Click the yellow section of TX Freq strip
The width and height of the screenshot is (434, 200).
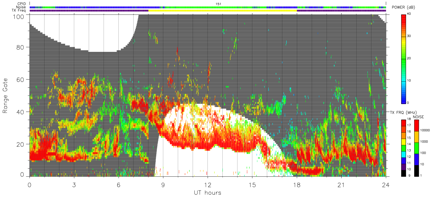click(x=223, y=11)
